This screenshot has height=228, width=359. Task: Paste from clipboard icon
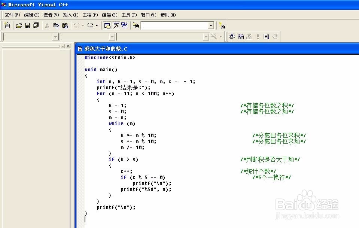pyautogui.click(x=65, y=25)
